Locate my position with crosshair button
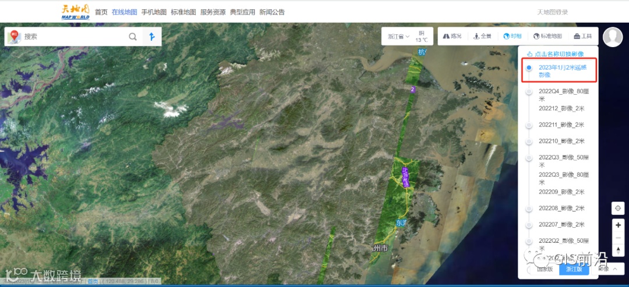 [618, 209]
